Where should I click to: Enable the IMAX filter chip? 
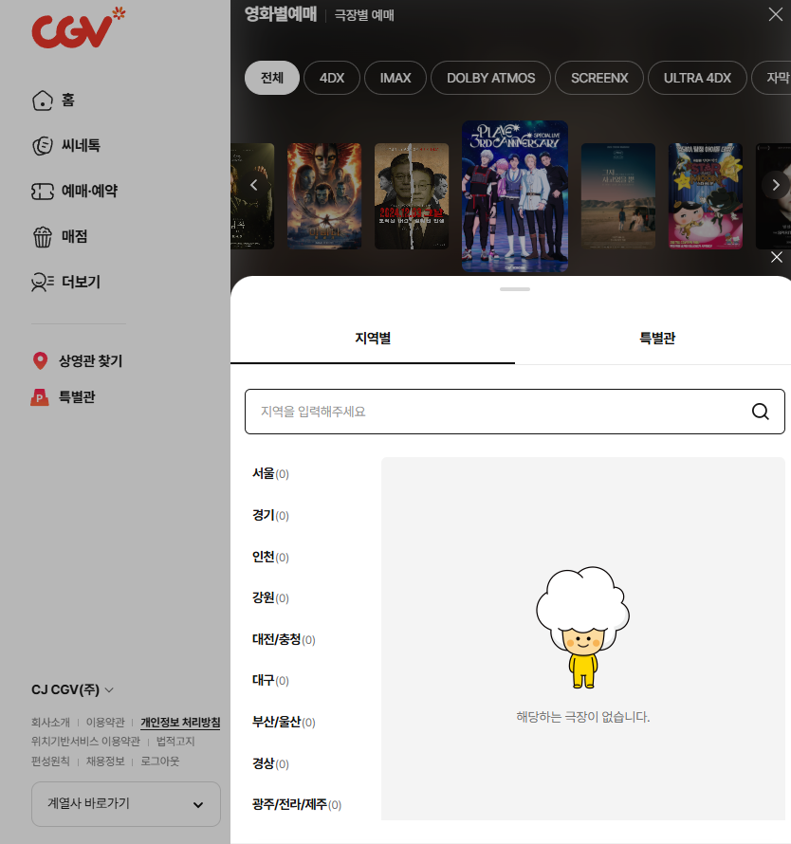395,78
